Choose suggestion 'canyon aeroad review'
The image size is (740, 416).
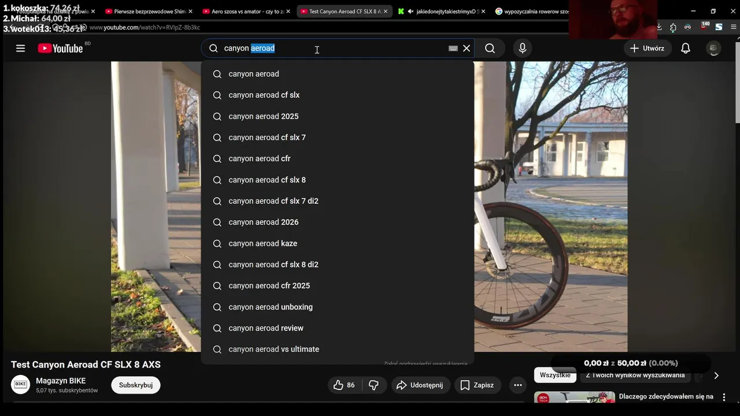(x=338, y=328)
